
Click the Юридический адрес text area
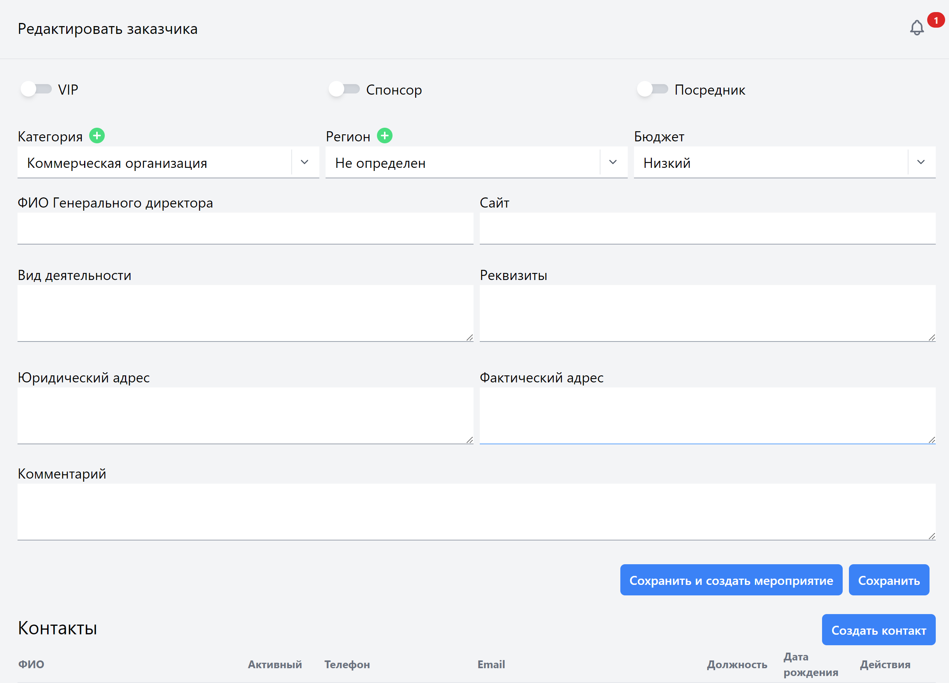(x=245, y=415)
